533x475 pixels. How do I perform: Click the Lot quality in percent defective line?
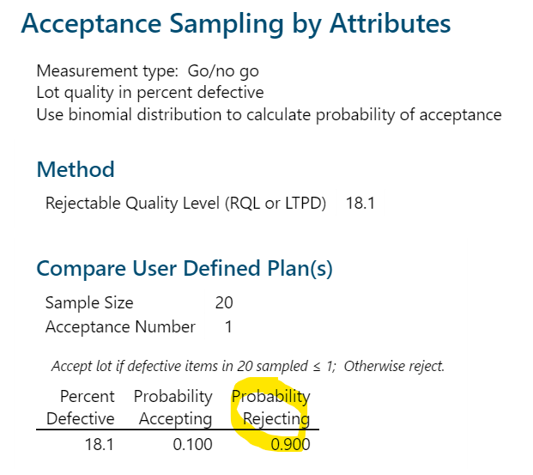[150, 93]
